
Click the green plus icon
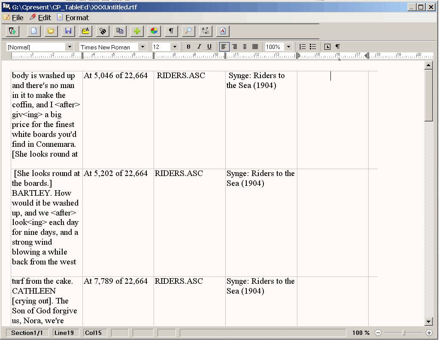click(x=137, y=31)
